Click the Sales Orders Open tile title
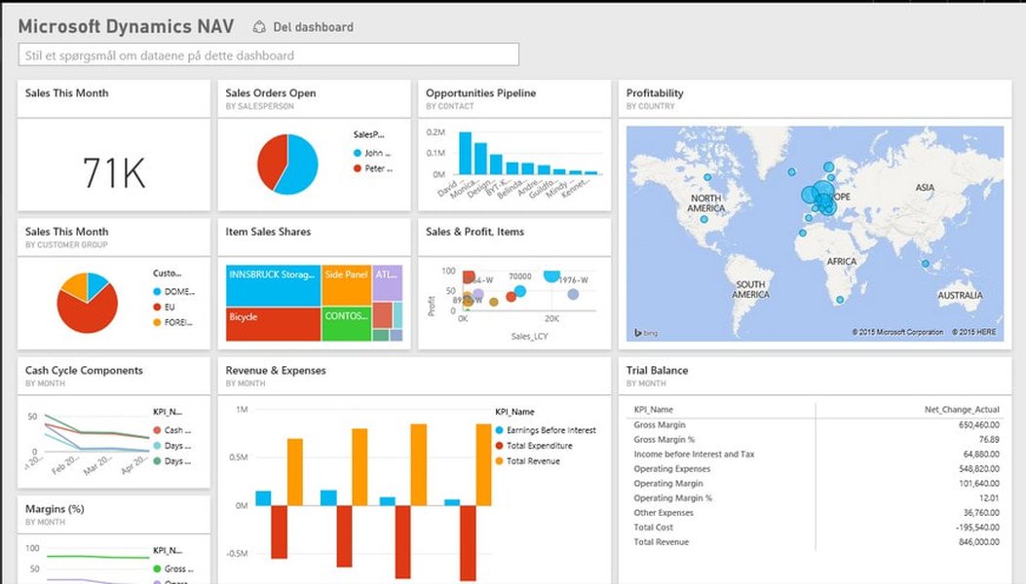This screenshot has height=584, width=1026. [270, 92]
